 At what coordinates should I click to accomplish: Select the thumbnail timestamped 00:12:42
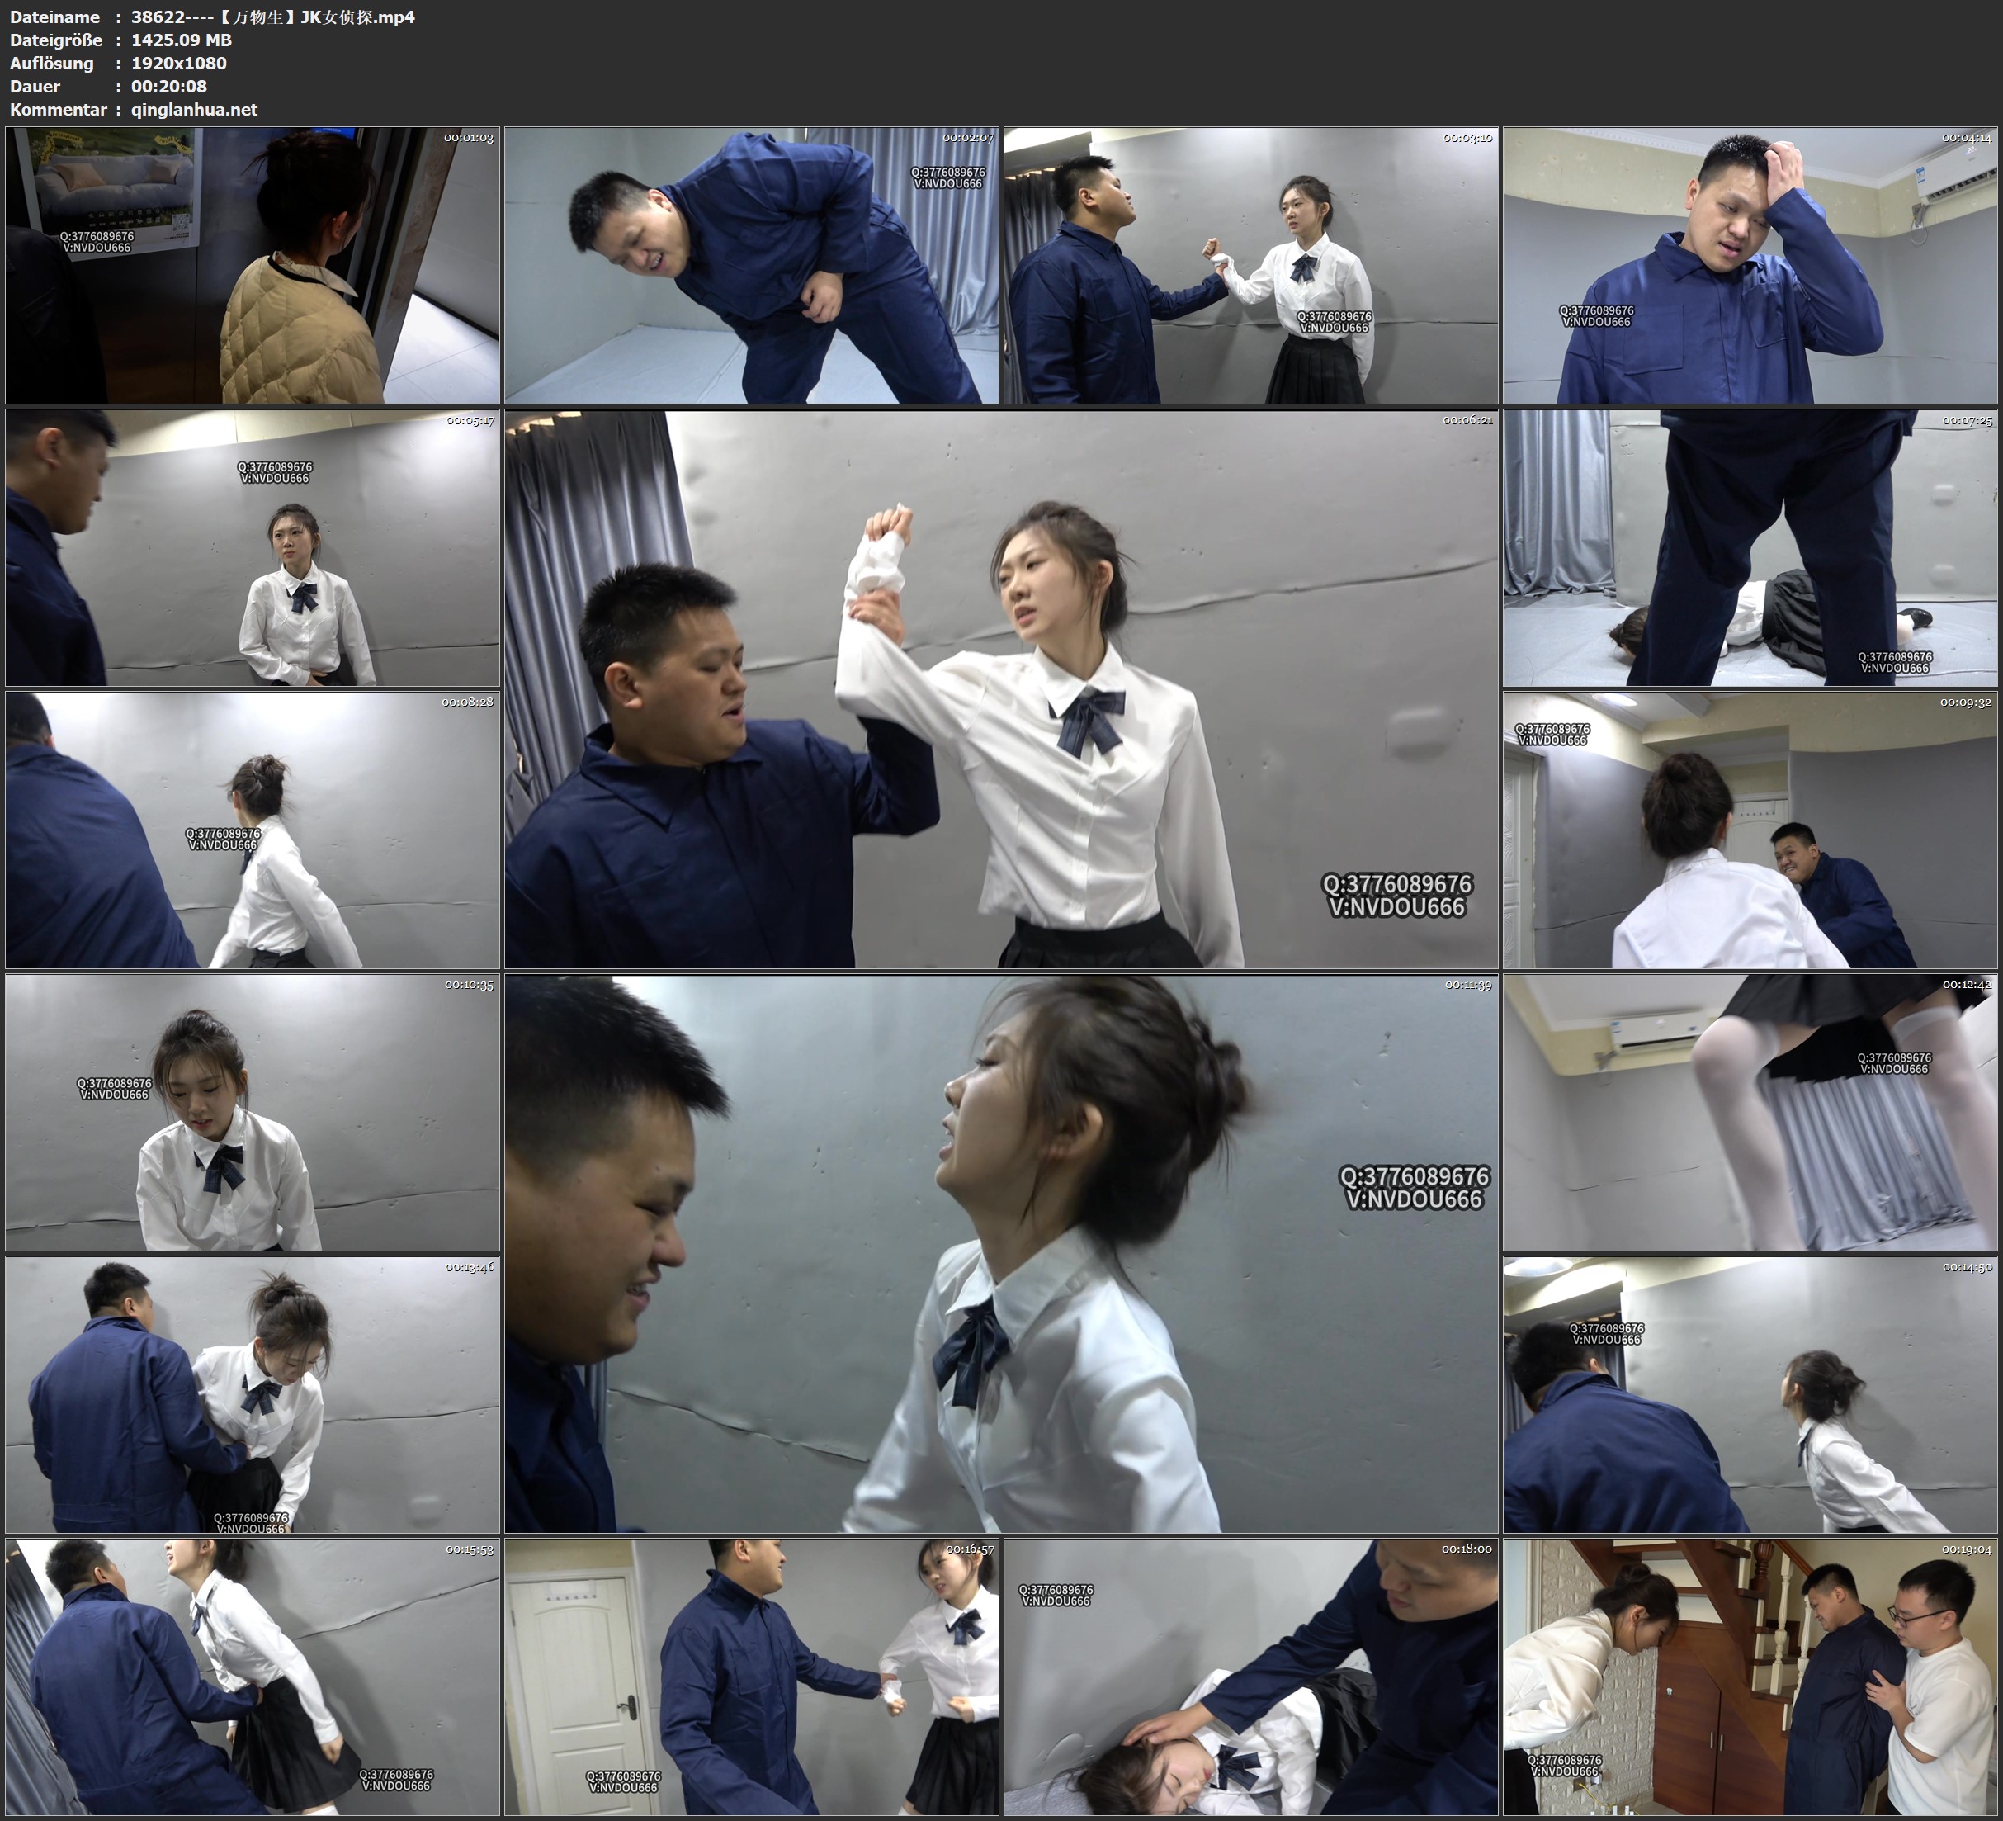pyautogui.click(x=1750, y=1112)
